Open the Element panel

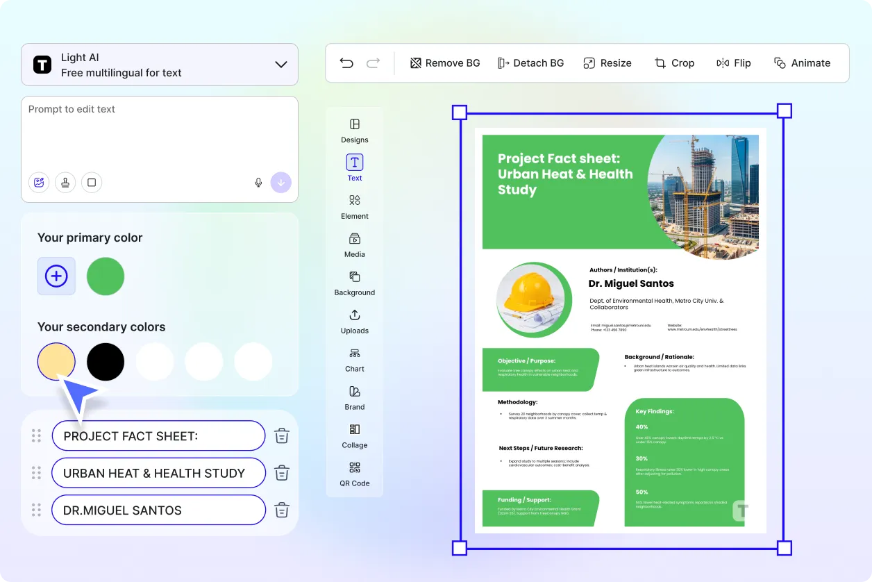355,207
